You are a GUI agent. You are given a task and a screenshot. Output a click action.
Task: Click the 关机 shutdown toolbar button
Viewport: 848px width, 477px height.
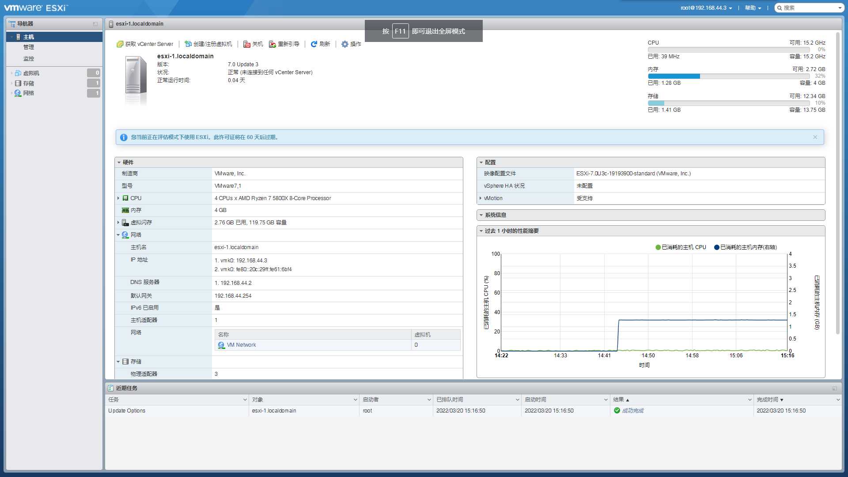(x=253, y=44)
